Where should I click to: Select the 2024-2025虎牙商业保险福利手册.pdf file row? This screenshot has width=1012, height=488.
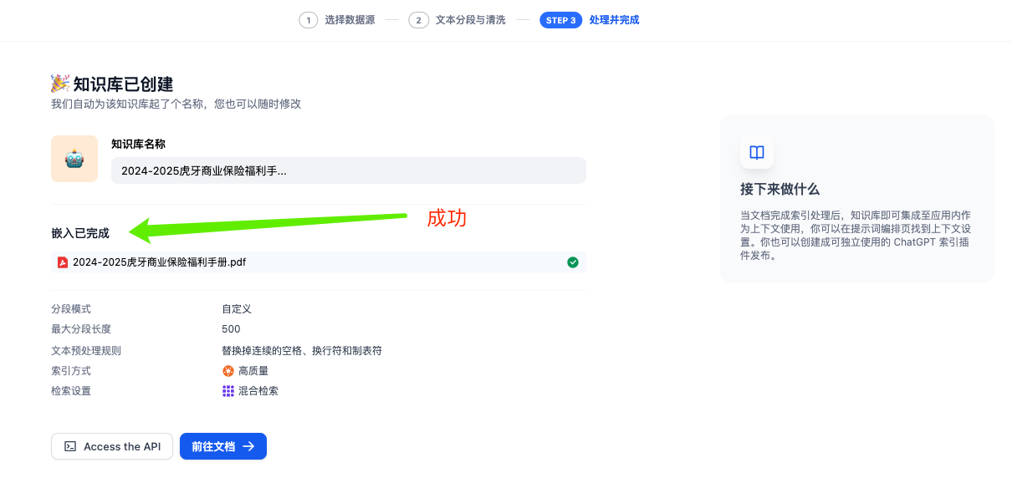[x=318, y=262]
